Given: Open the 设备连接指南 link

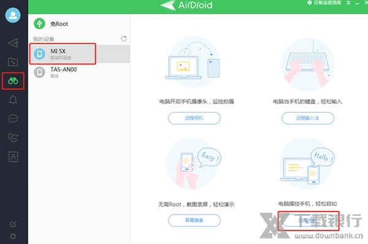Looking at the screenshot, I should pyautogui.click(x=324, y=3).
